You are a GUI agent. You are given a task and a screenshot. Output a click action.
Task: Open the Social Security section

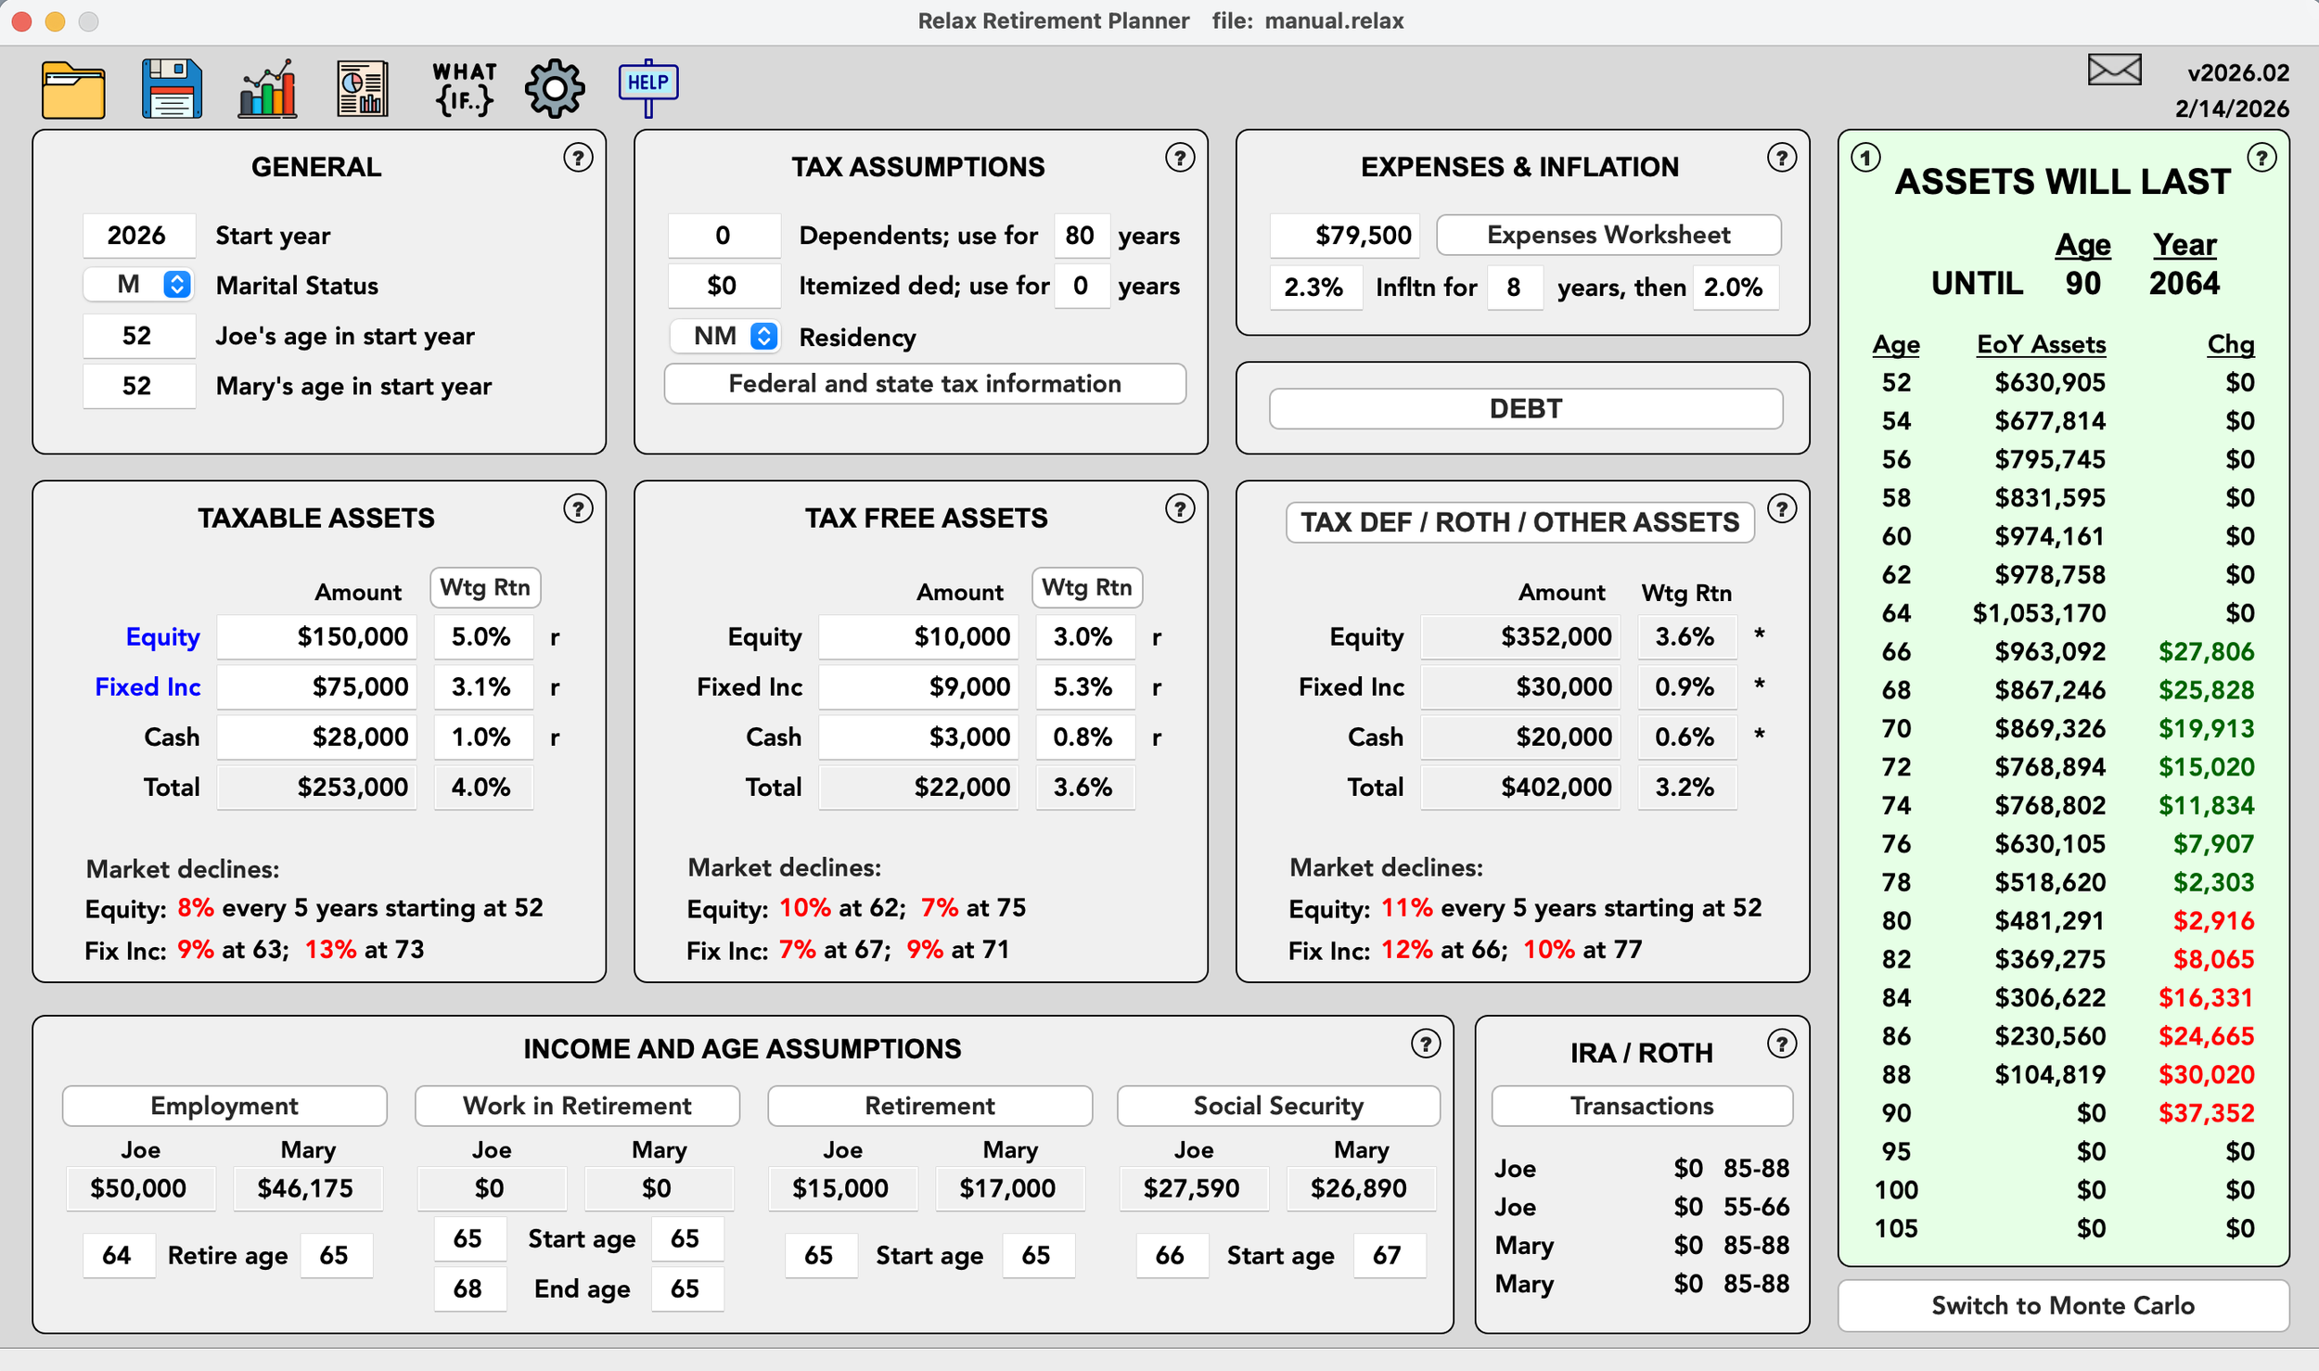1277,1106
